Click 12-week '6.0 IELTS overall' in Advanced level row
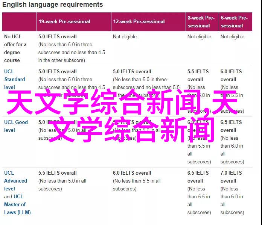Screen dimensions: 262x225 coord(132,173)
